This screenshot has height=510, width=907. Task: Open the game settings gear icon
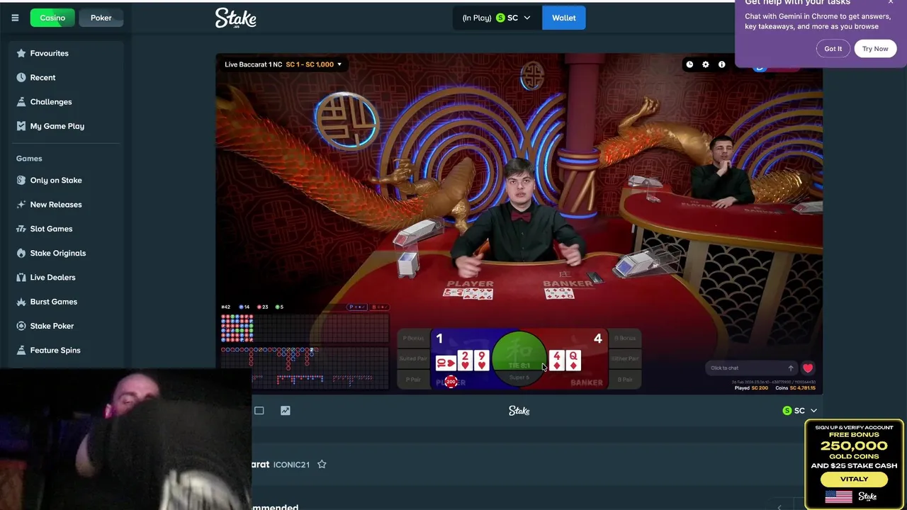pyautogui.click(x=705, y=64)
